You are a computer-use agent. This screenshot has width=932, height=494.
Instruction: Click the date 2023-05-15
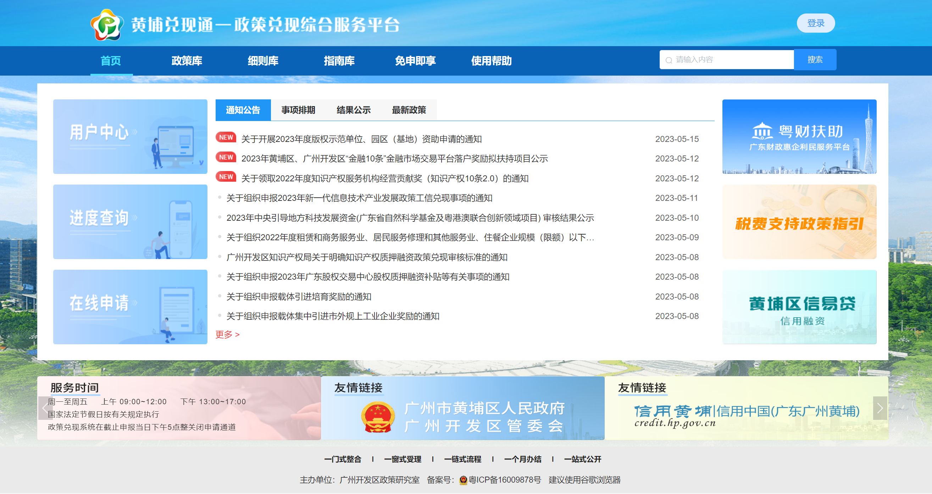[x=677, y=139]
